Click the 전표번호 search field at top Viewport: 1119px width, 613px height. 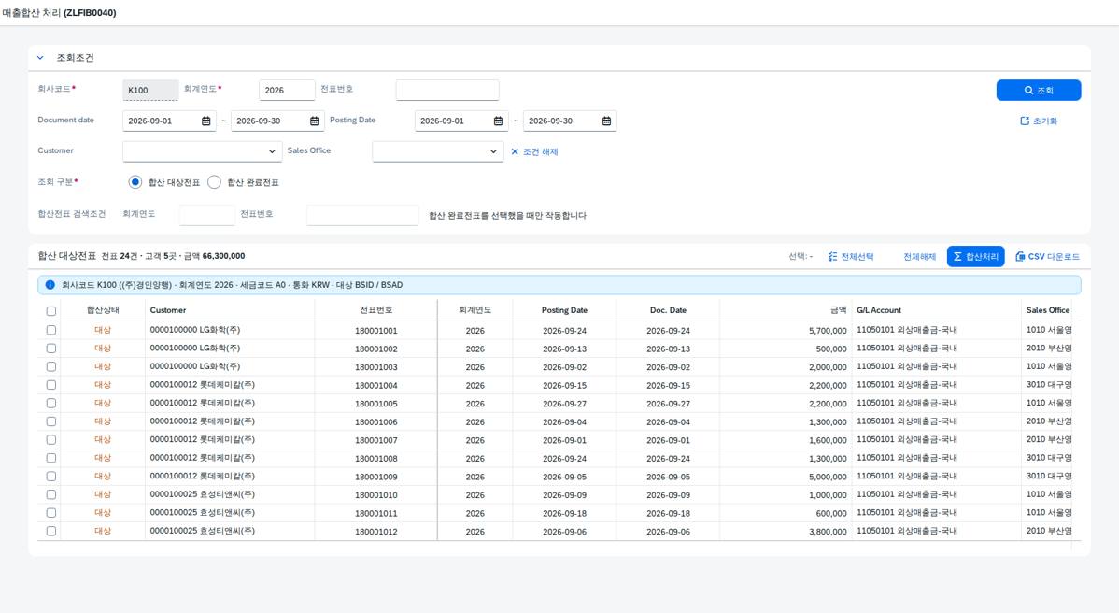click(x=447, y=90)
